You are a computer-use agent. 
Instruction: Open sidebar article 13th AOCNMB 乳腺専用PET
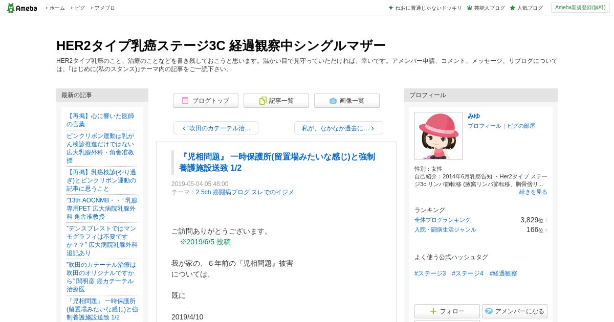coord(102,209)
